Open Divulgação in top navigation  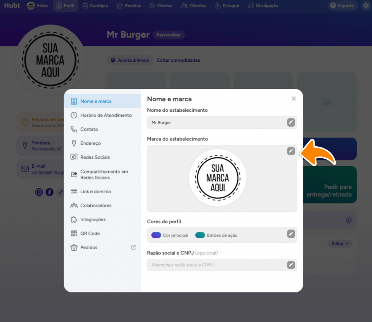263,6
